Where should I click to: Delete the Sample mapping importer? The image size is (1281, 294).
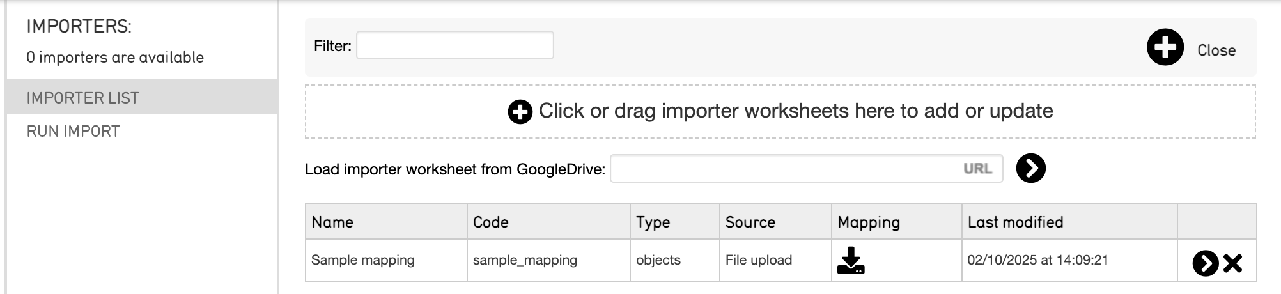[x=1233, y=263]
